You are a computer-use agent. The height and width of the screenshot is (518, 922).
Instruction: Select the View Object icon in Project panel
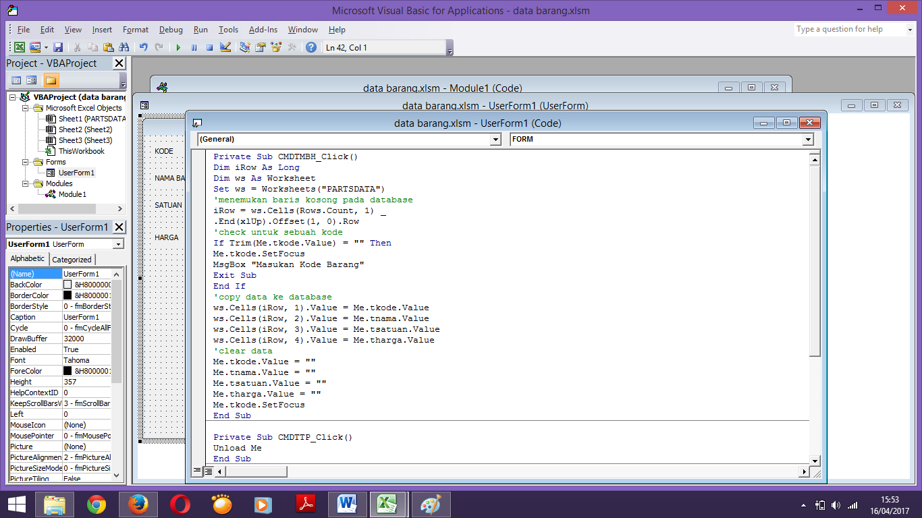[x=31, y=80]
